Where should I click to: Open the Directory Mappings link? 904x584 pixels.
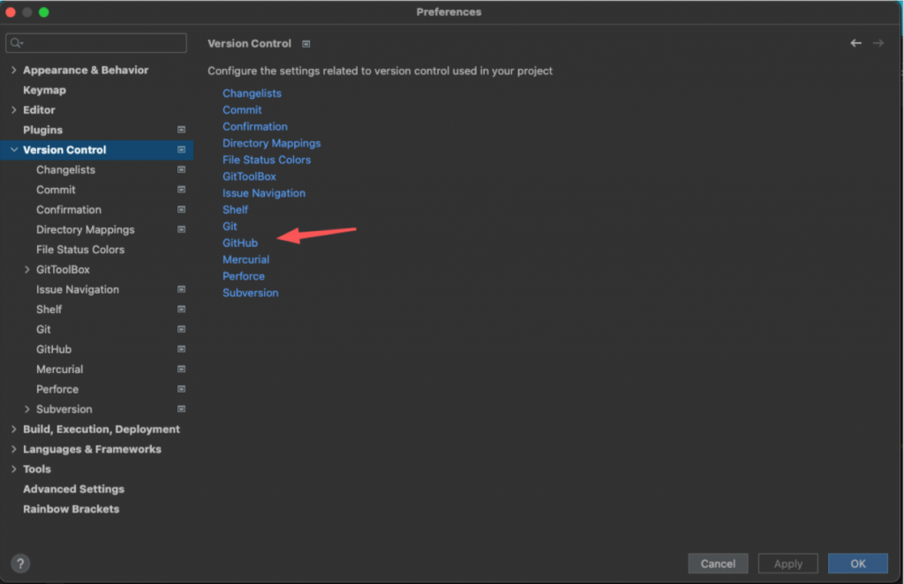(272, 144)
